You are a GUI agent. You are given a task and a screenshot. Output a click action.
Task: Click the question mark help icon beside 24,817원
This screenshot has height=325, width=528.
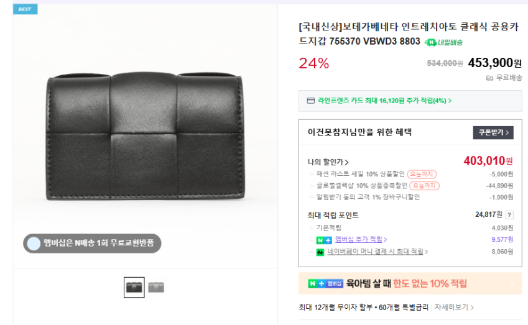tap(509, 215)
